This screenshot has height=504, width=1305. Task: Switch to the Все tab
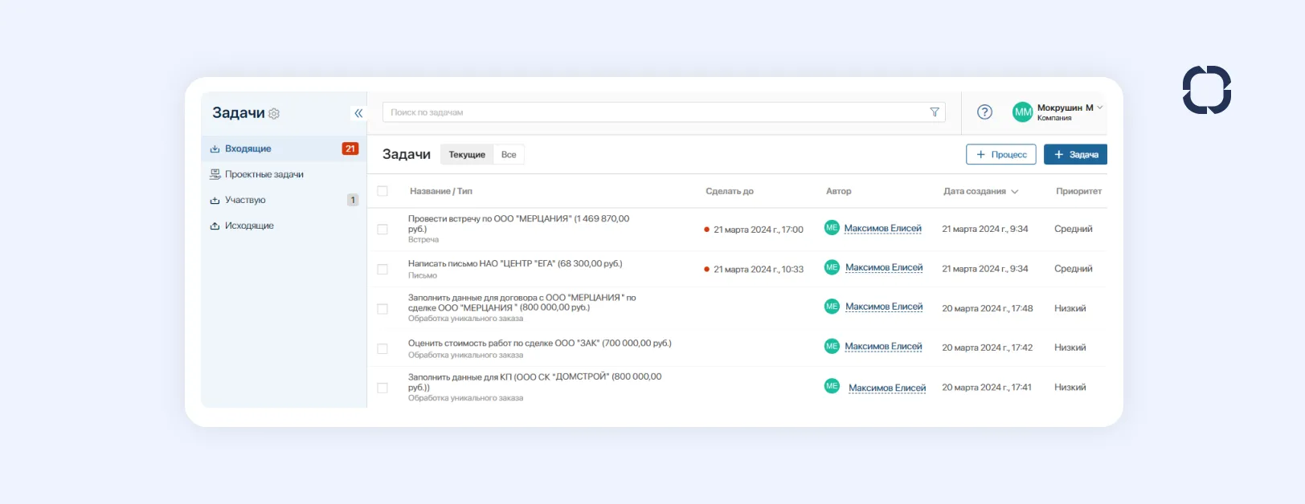[509, 155]
